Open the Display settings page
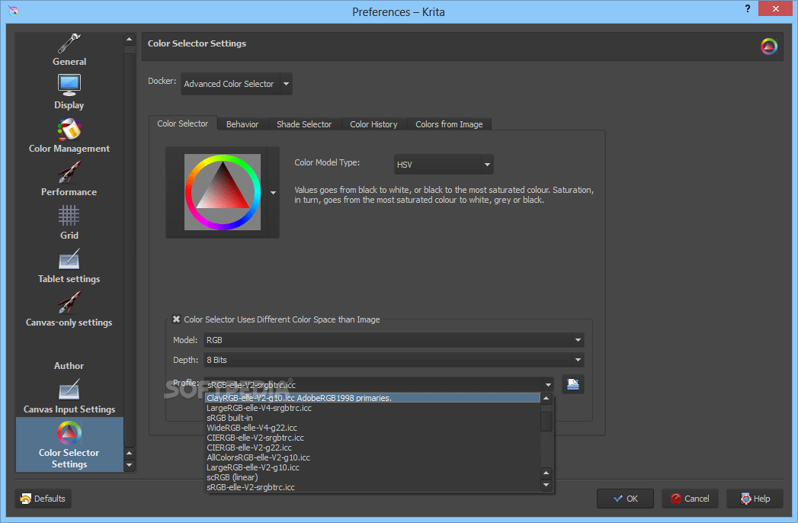This screenshot has height=523, width=798. 69,91
